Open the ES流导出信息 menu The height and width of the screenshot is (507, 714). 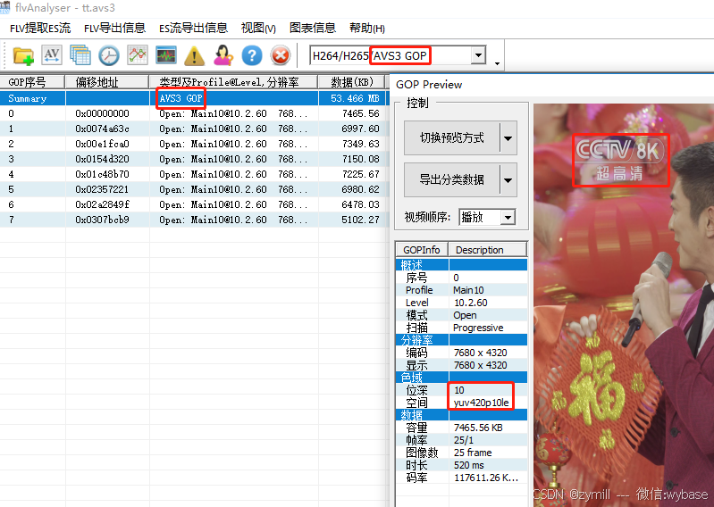tap(193, 29)
